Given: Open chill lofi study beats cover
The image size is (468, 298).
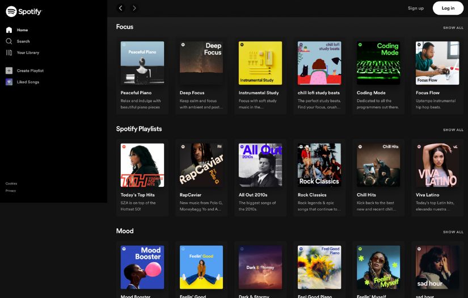Looking at the screenshot, I should pyautogui.click(x=319, y=63).
